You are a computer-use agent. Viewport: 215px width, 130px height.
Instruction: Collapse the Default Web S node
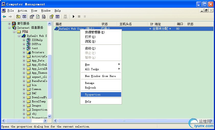[x=19, y=36]
